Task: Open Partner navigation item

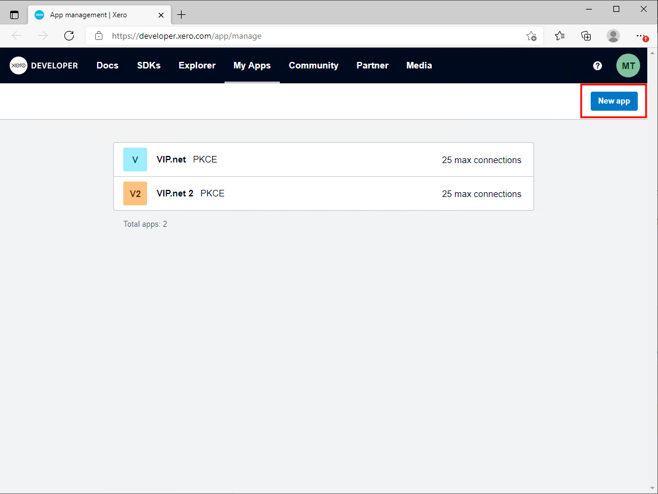Action: pos(372,65)
